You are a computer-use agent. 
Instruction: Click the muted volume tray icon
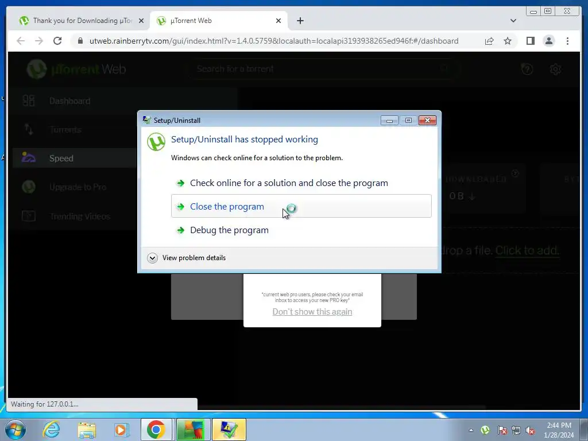pos(530,431)
